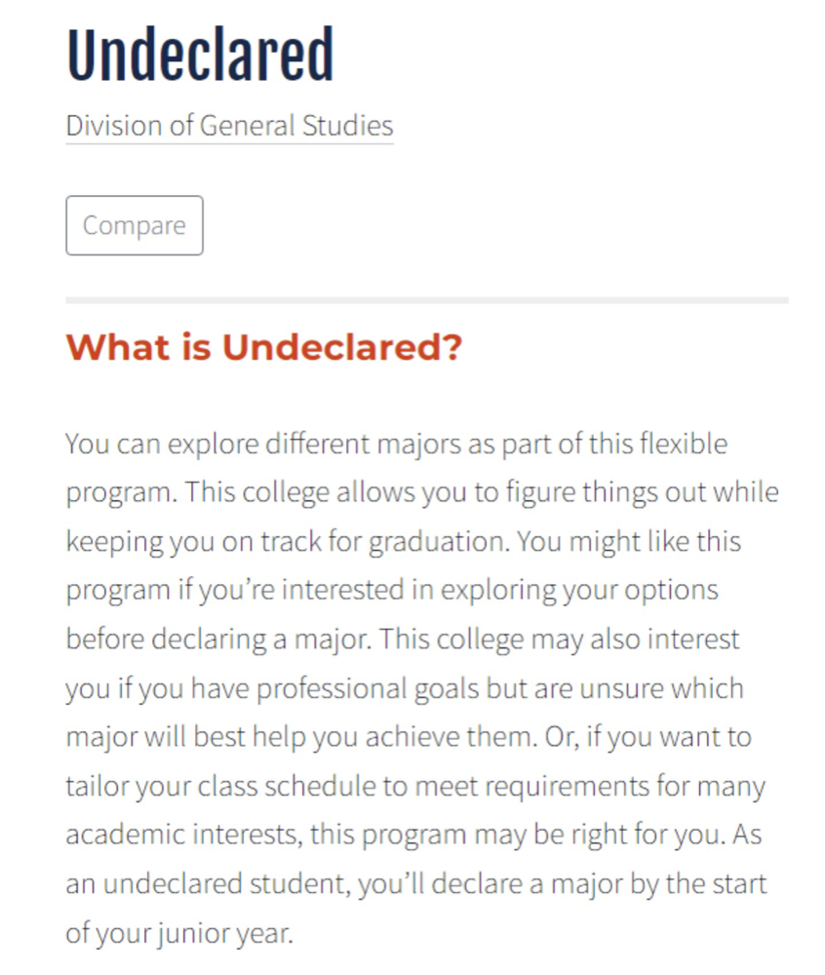Click the word 'requirements' in the paragraph
This screenshot has height=975, width=825.
[567, 787]
